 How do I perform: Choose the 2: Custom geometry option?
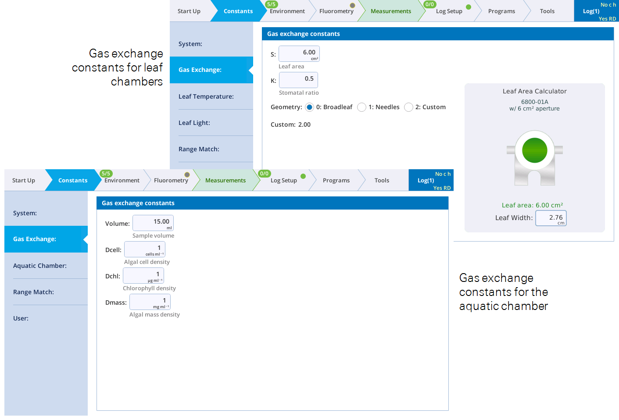pyautogui.click(x=408, y=107)
